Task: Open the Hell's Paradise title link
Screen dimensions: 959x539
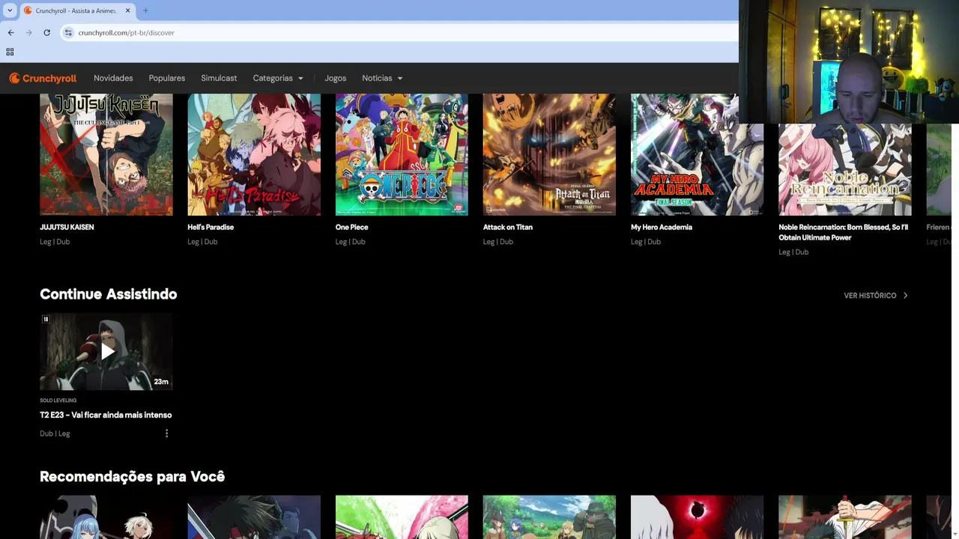Action: pyautogui.click(x=211, y=227)
